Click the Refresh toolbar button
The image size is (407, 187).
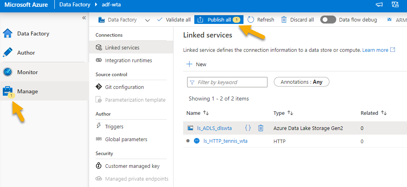pyautogui.click(x=261, y=20)
